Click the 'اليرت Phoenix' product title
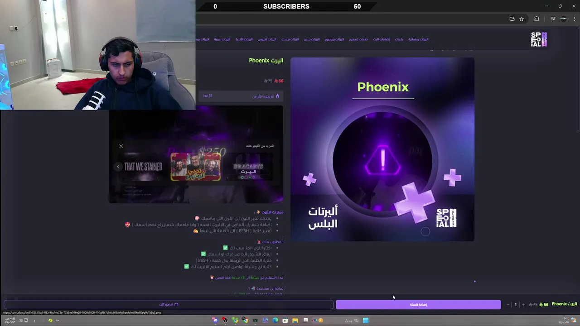This screenshot has height=326, width=580. pos(266,60)
